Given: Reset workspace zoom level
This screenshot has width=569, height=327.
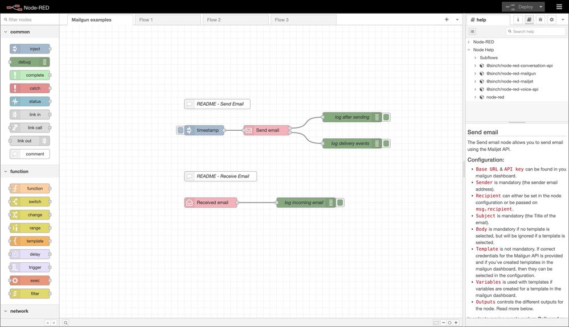Looking at the screenshot, I should [x=449, y=322].
